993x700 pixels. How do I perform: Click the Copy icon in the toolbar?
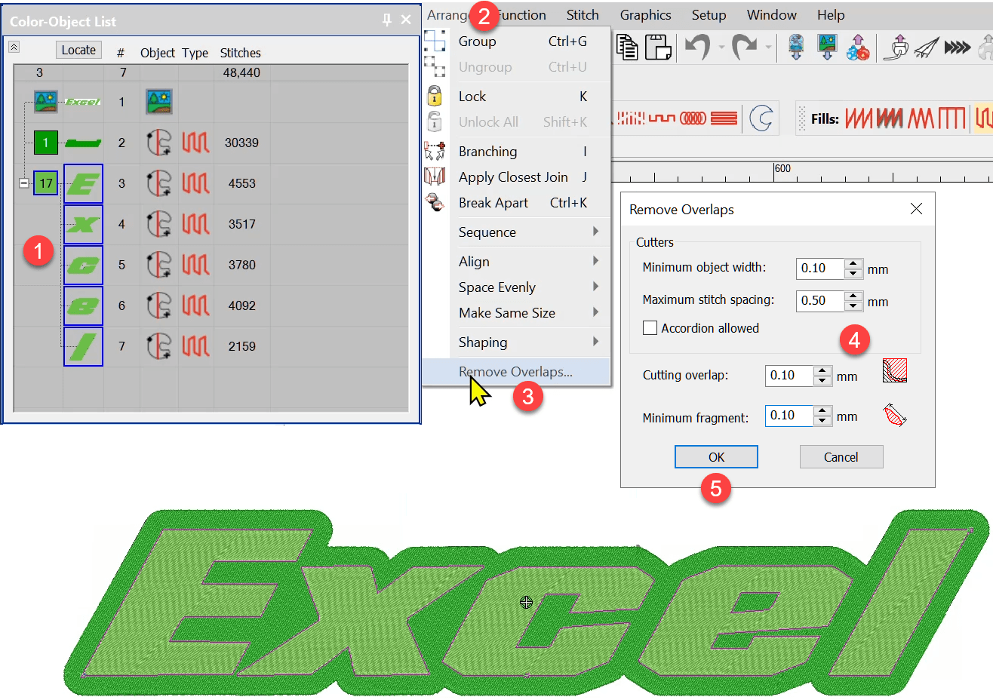[627, 48]
